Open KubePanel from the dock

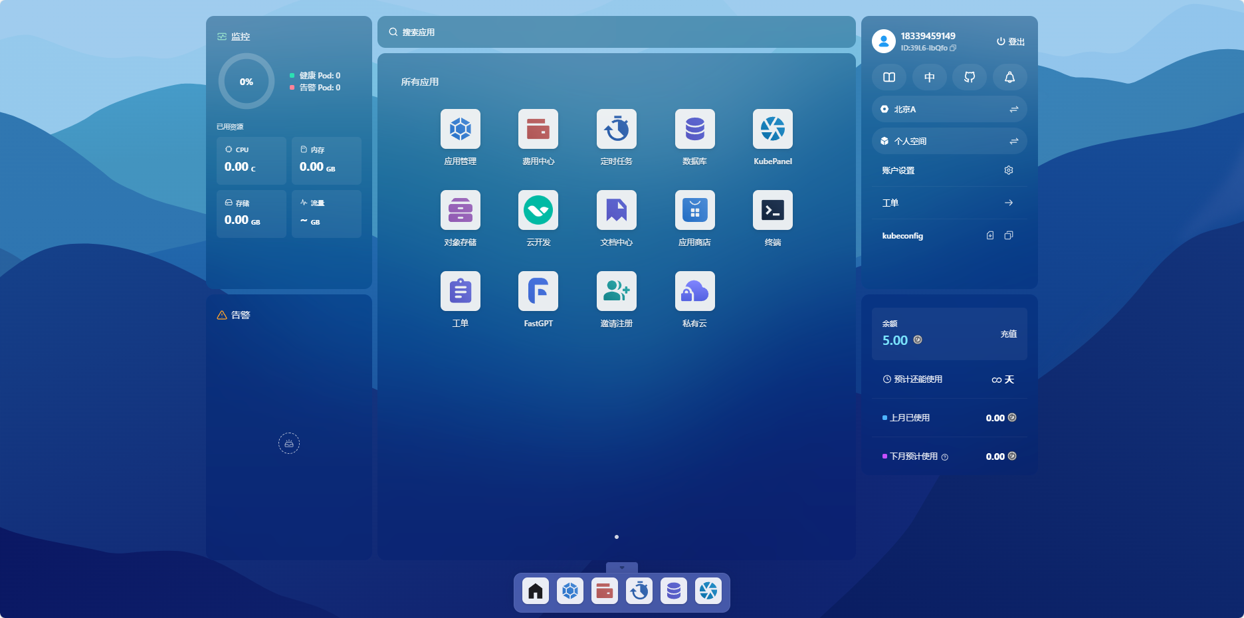click(x=708, y=591)
